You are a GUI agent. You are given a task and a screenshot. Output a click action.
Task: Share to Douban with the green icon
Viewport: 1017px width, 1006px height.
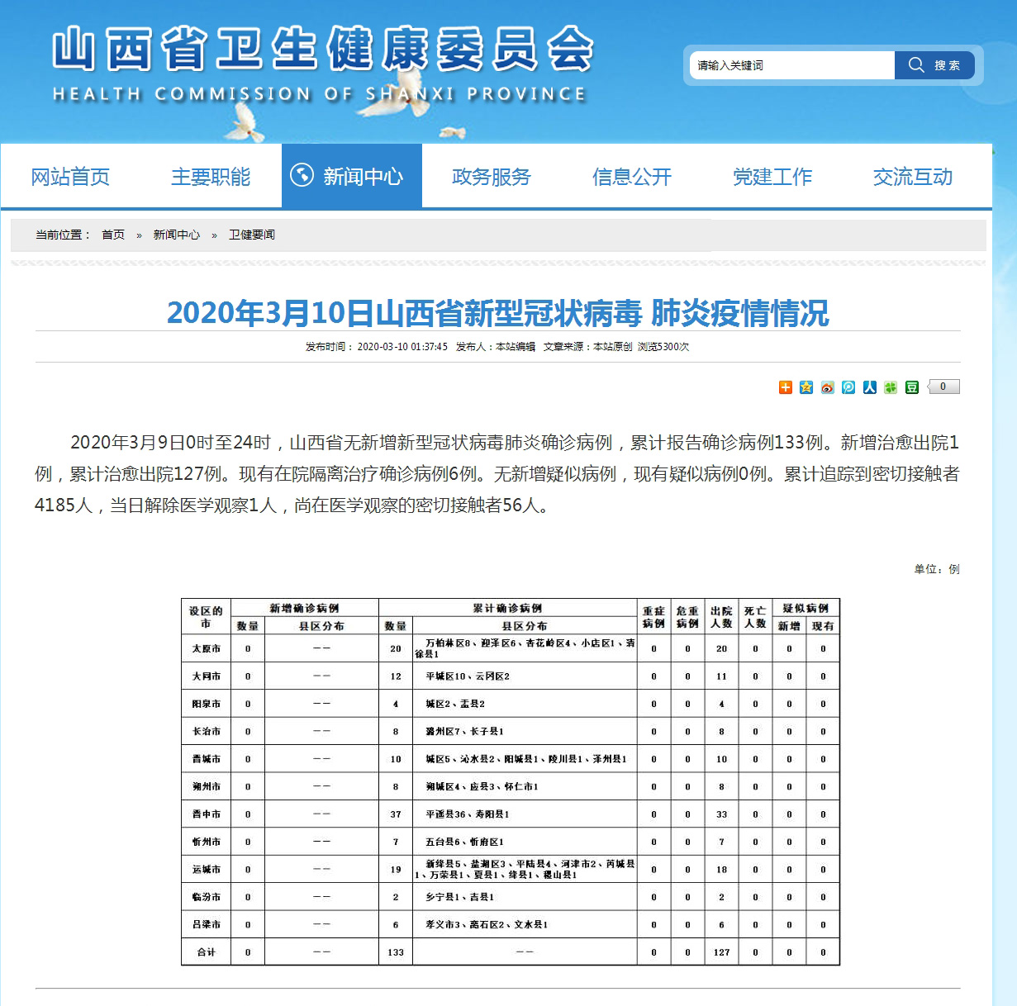[912, 387]
